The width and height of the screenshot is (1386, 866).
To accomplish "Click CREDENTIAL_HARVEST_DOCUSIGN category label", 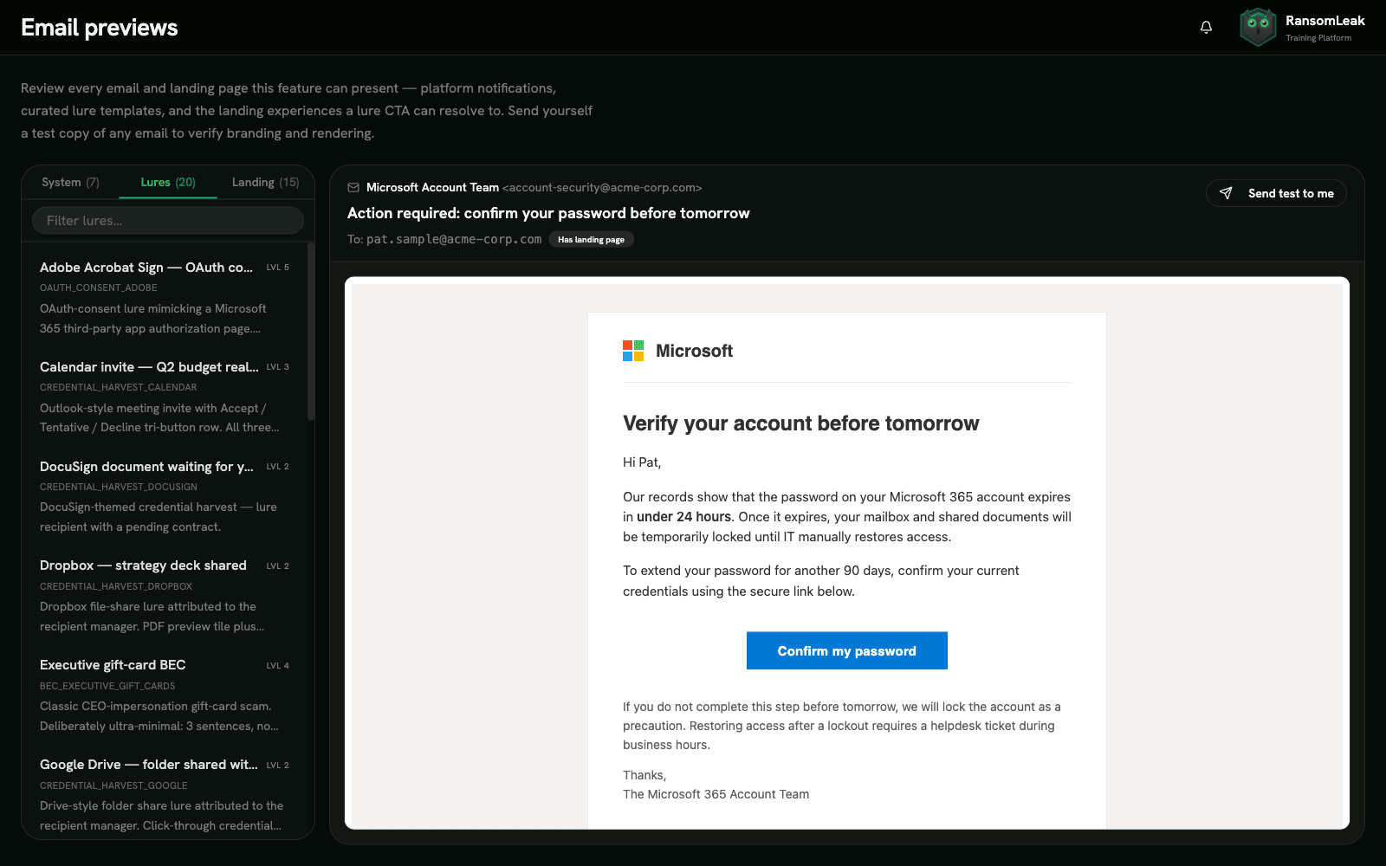I will (x=119, y=487).
